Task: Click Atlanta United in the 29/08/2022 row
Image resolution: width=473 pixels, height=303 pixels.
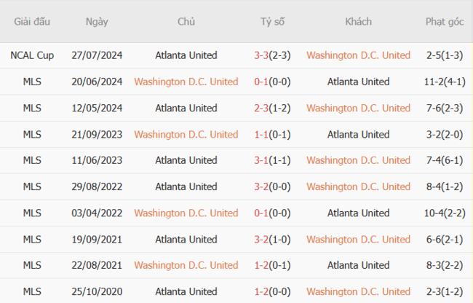Action: (186, 186)
